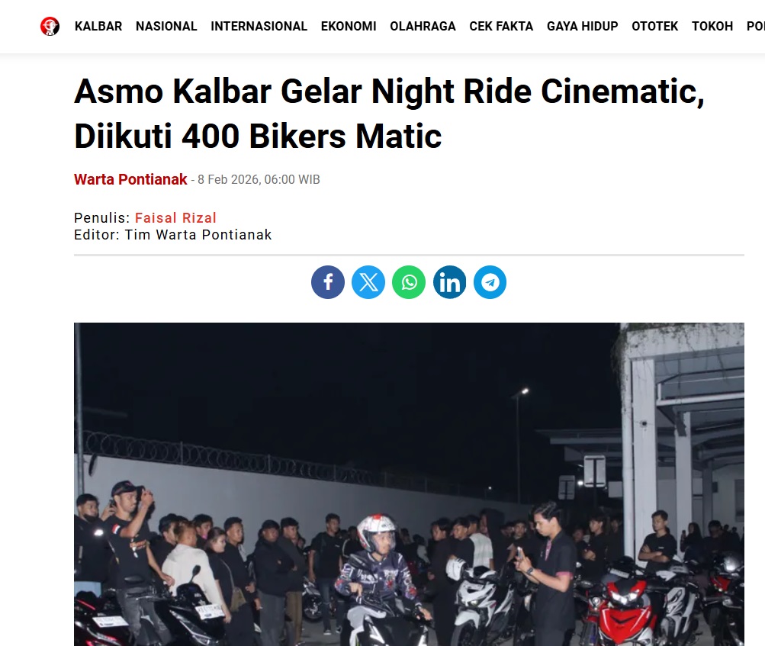The height and width of the screenshot is (646, 765).
Task: Go to INTERNASIONAL news section
Action: tap(259, 27)
